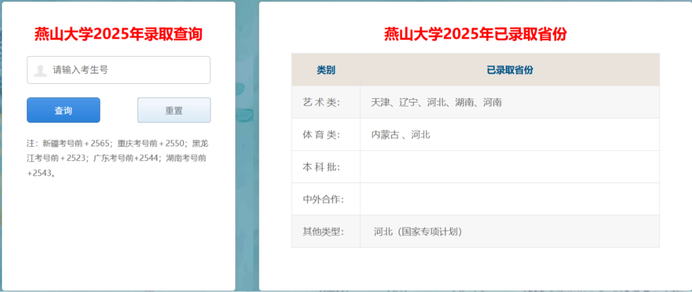Select the 燕山大学2025年已录取省份 heading

[475, 34]
